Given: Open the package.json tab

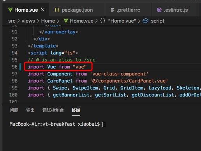Looking at the screenshot, I should tap(76, 10).
